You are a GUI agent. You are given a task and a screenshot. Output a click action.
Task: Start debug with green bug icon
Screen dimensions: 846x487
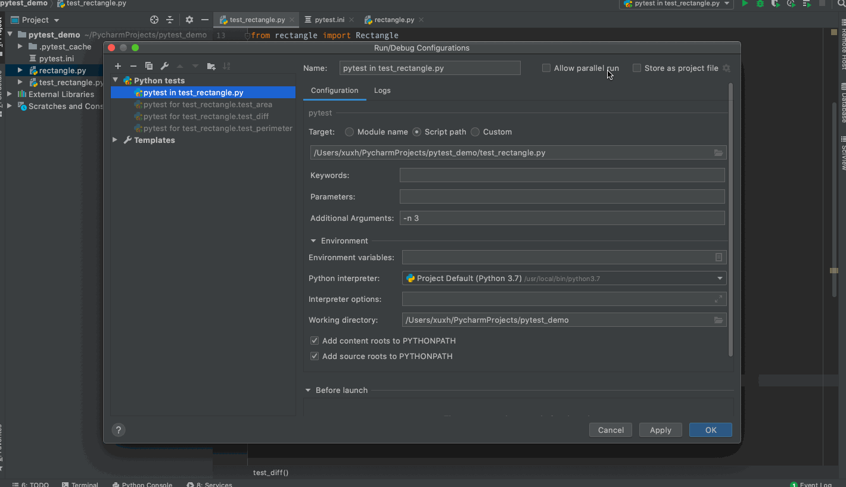pos(760,4)
